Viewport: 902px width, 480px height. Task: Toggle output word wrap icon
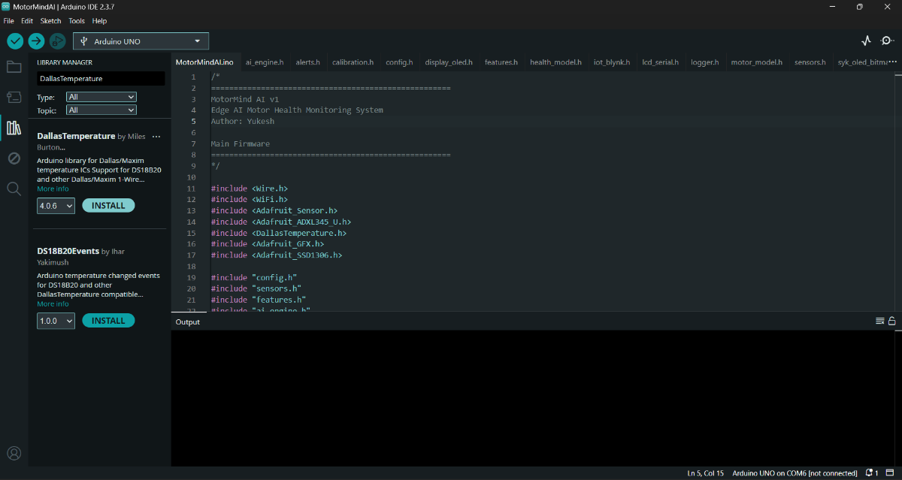coord(879,322)
